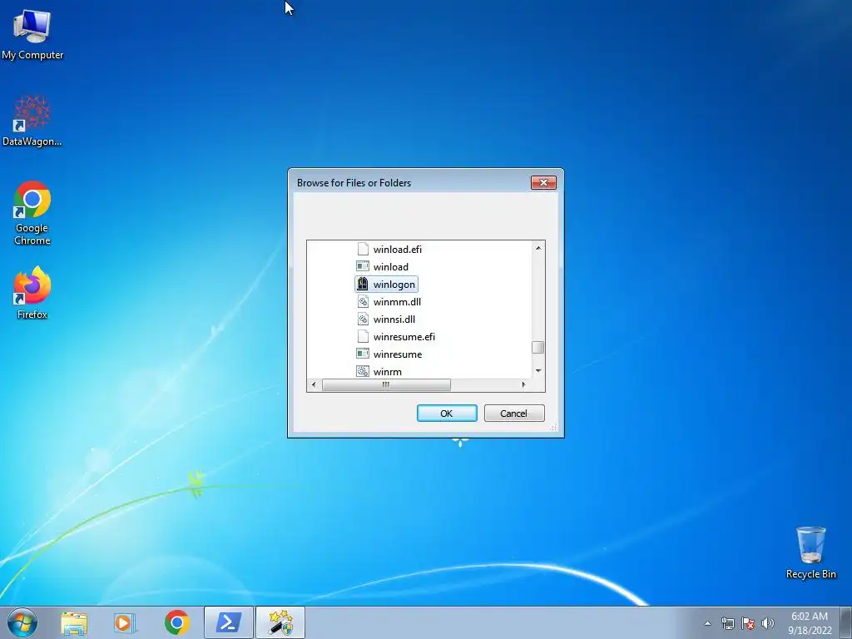Open the DataWagon desktop shortcut
852x639 pixels.
coord(32,121)
